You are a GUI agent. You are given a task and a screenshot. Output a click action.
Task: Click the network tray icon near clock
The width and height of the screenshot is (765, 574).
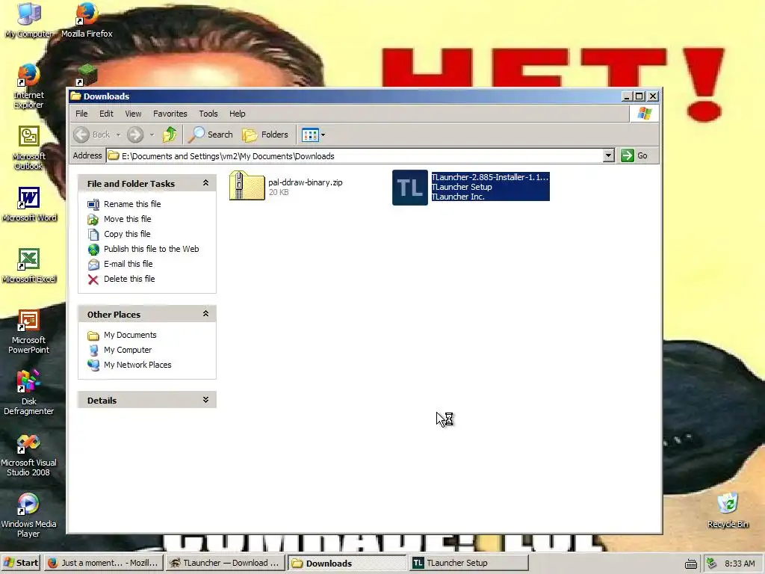(x=712, y=564)
